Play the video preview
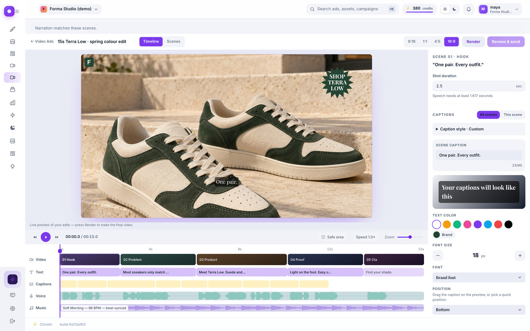The image size is (530, 331). click(x=46, y=237)
